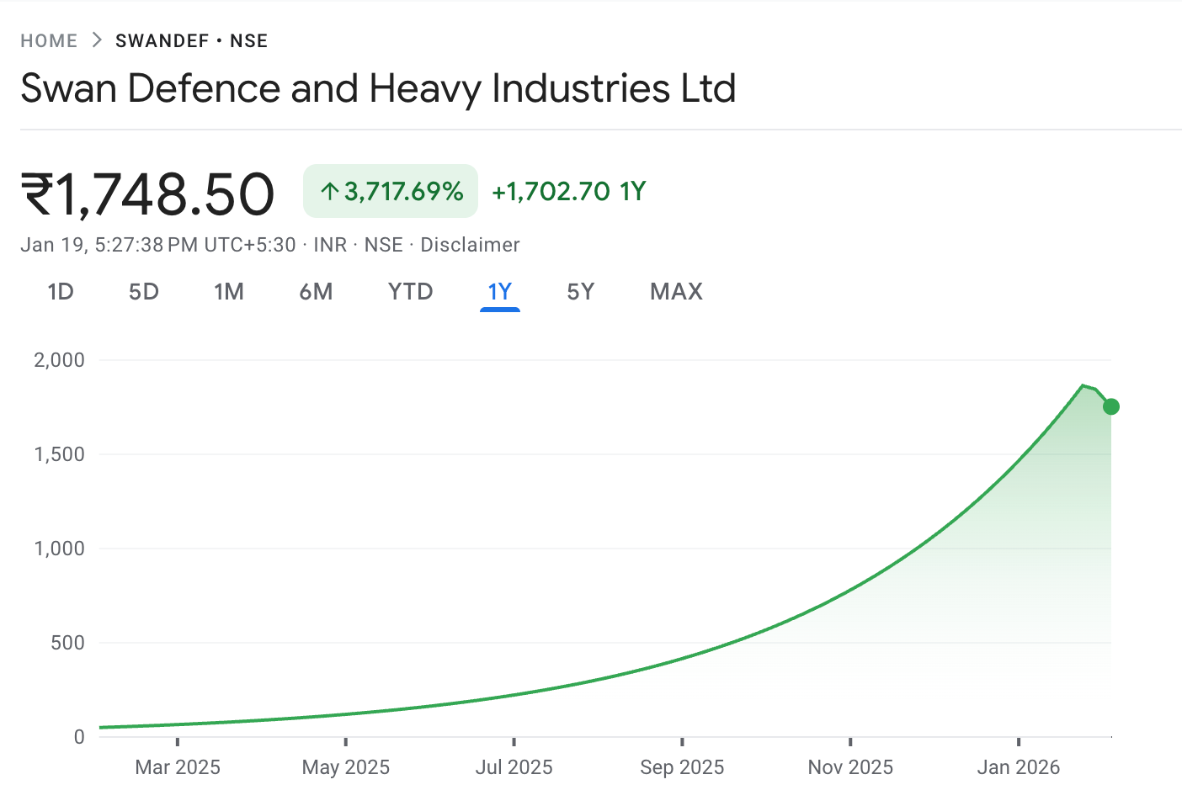
Task: Click the 2,000 y-axis label
Action: [59, 360]
